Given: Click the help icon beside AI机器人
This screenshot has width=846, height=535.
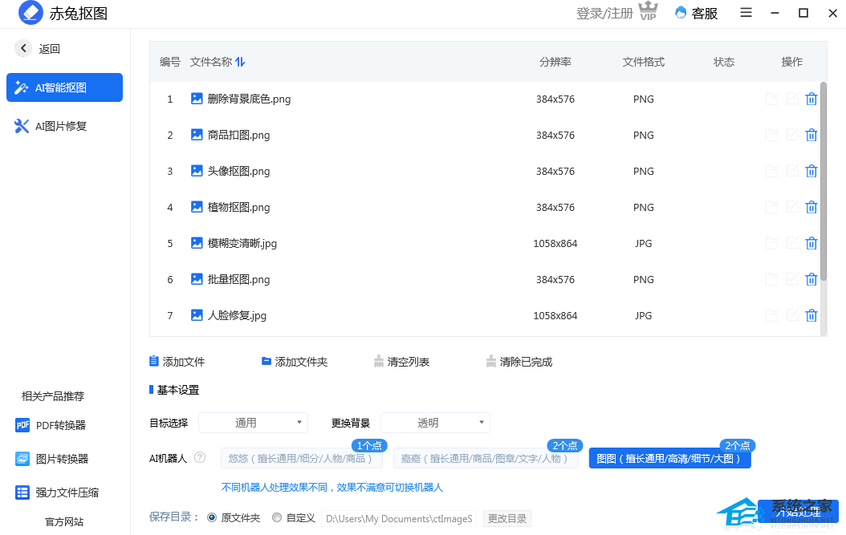Looking at the screenshot, I should pos(200,458).
